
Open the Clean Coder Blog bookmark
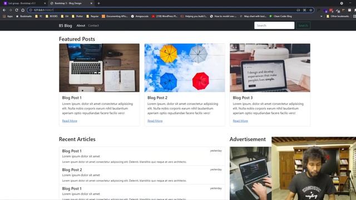coord(280,16)
